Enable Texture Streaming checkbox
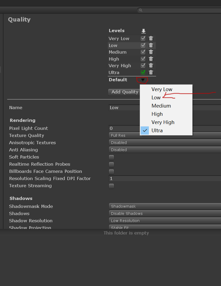The height and width of the screenshot is (286, 221). 111,186
